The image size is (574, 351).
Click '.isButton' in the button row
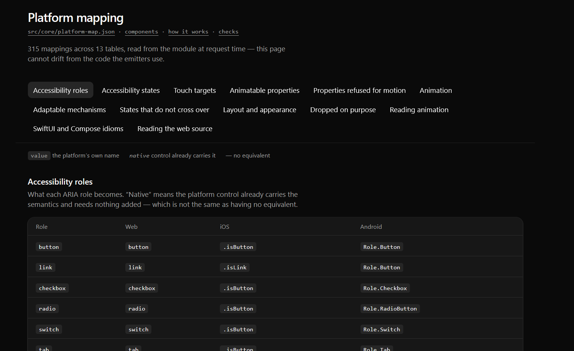coord(238,247)
